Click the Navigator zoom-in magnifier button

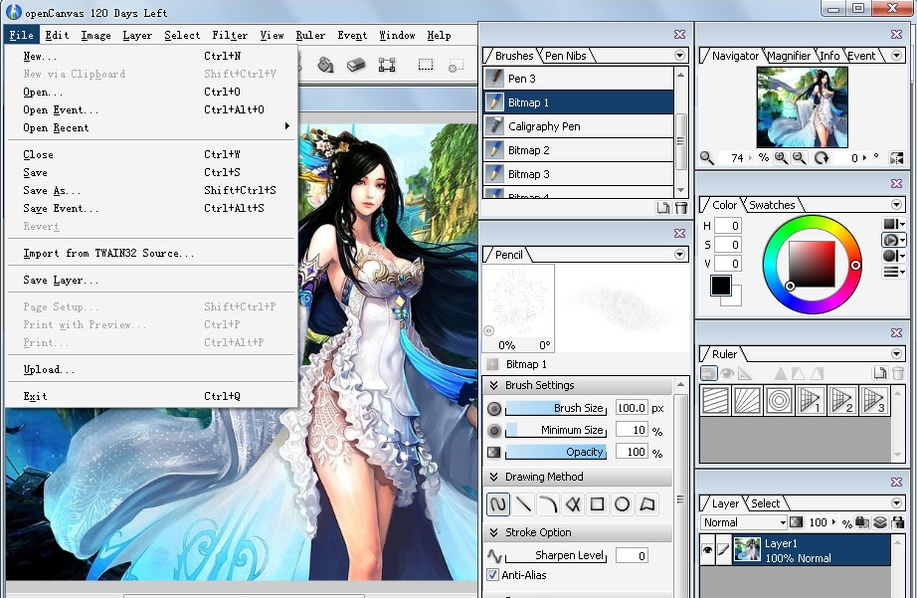(781, 158)
